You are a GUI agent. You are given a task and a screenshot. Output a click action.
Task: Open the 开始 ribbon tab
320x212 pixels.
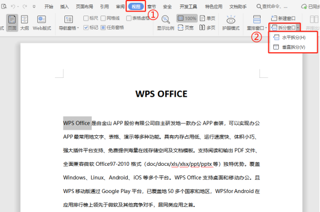(x=49, y=7)
